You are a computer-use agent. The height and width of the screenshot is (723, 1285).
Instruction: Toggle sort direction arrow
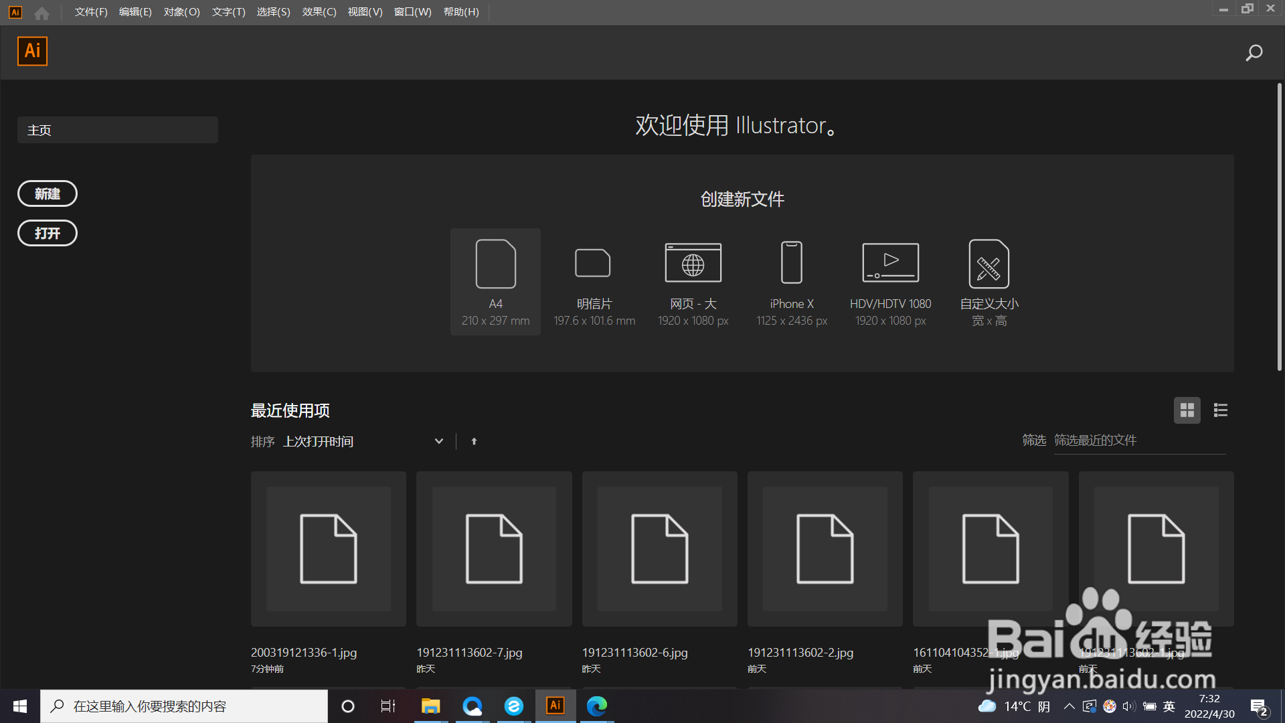pos(474,441)
